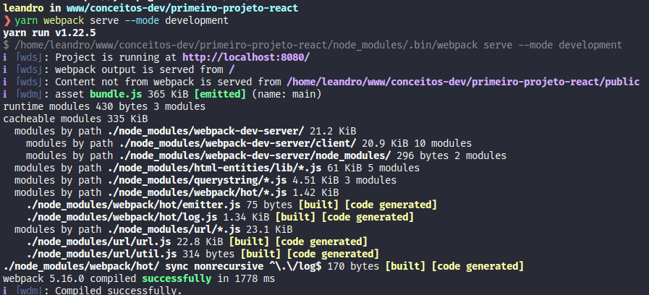Click './node_modules/url/util.js' file name
This screenshot has width=649, height=295.
[101, 254]
